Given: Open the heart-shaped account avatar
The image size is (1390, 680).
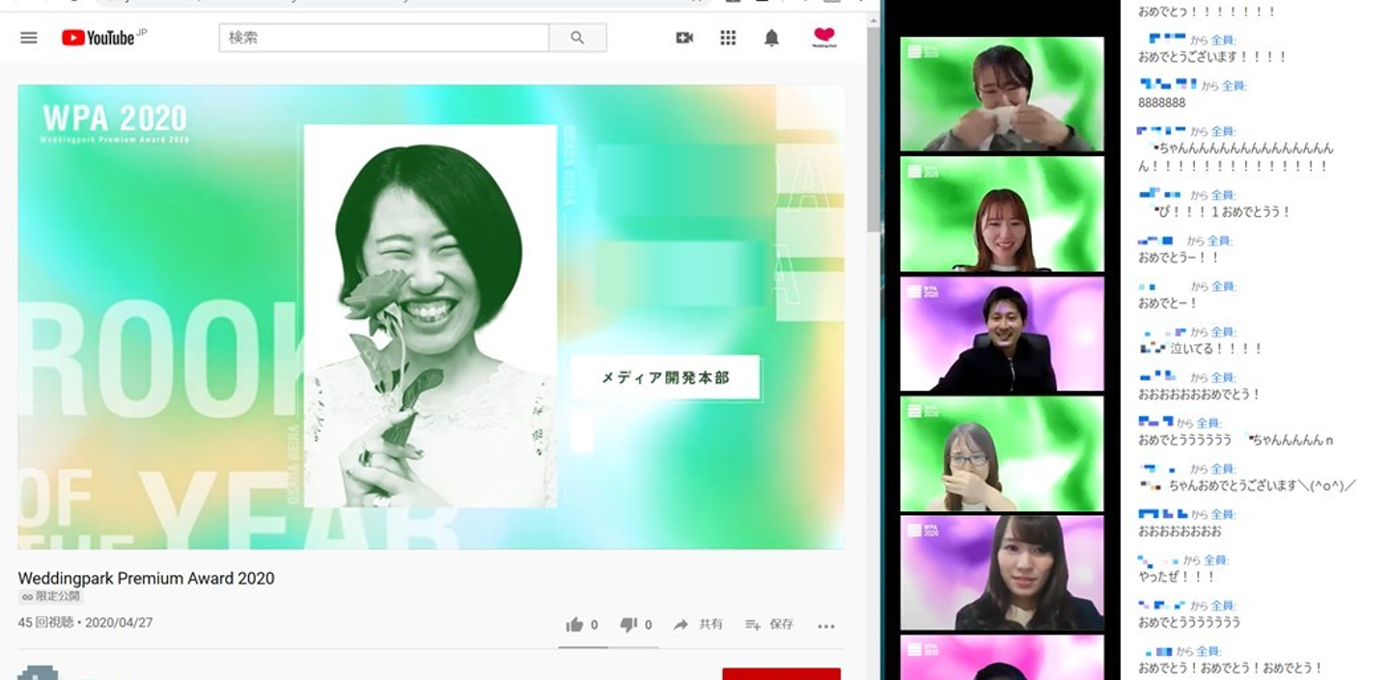Looking at the screenshot, I should (823, 38).
